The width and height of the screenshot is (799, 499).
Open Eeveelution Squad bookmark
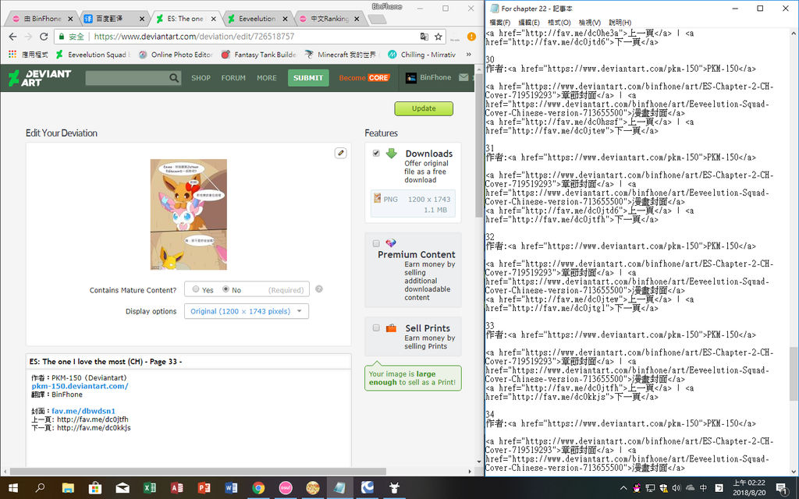pyautogui.click(x=94, y=55)
